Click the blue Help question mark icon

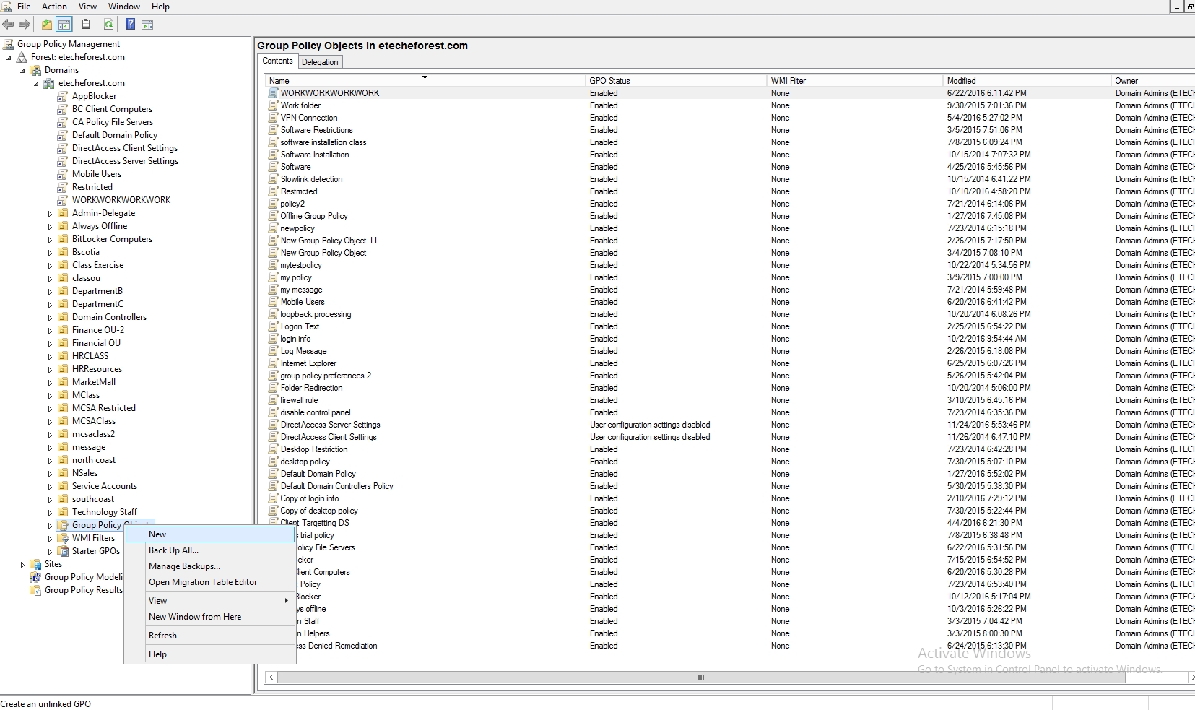[130, 25]
